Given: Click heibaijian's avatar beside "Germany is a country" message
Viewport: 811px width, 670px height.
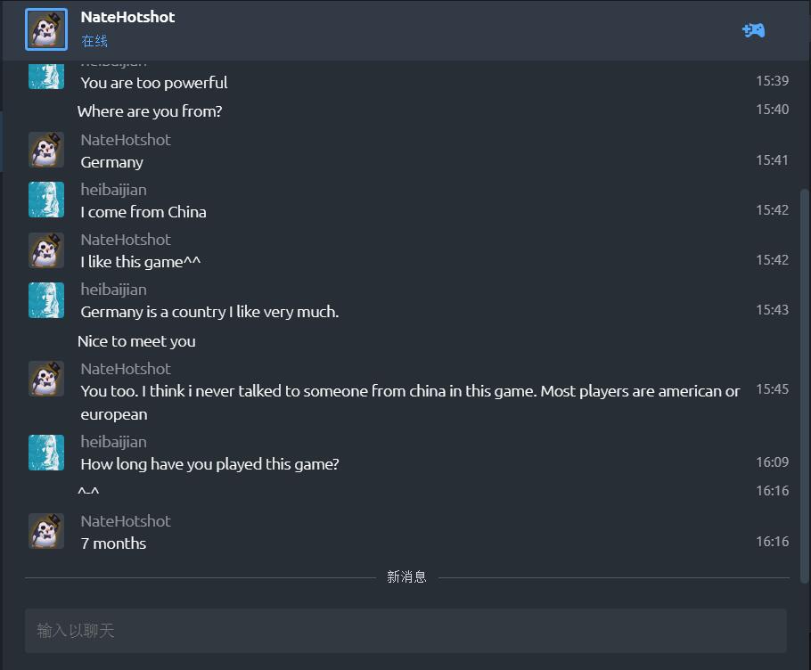Looking at the screenshot, I should (x=46, y=300).
